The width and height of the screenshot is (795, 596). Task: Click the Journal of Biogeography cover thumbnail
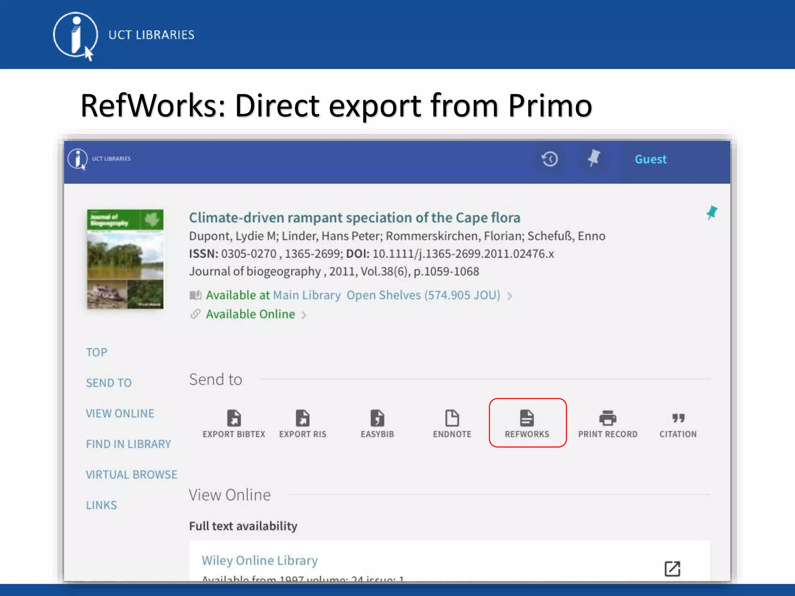pyautogui.click(x=125, y=259)
